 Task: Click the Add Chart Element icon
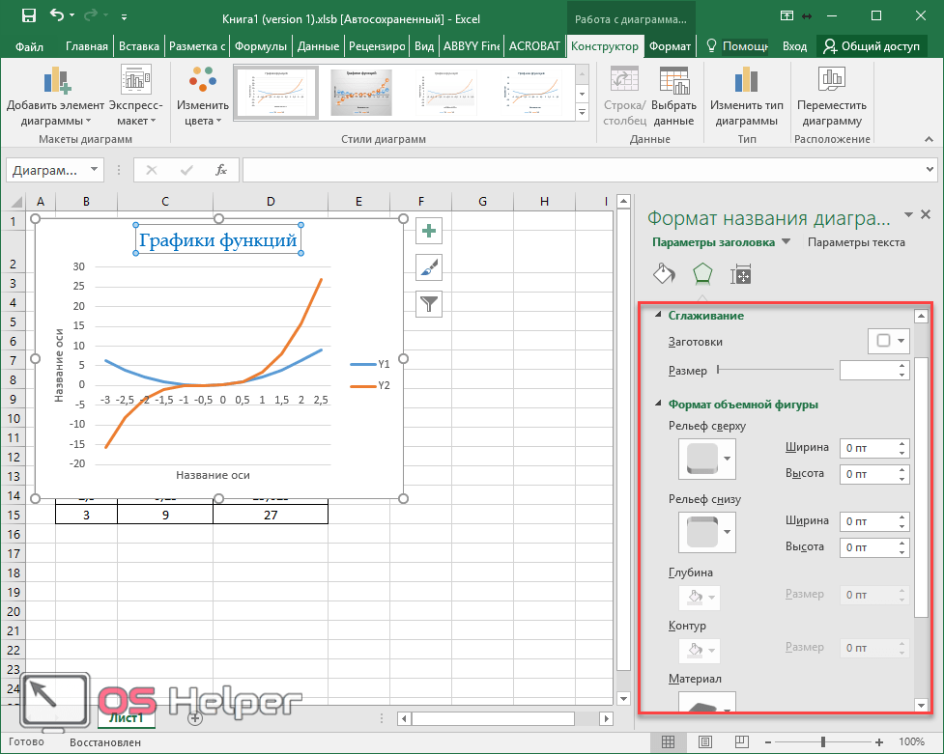(x=57, y=81)
